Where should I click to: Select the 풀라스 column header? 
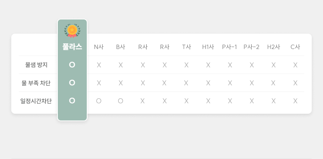(72, 47)
